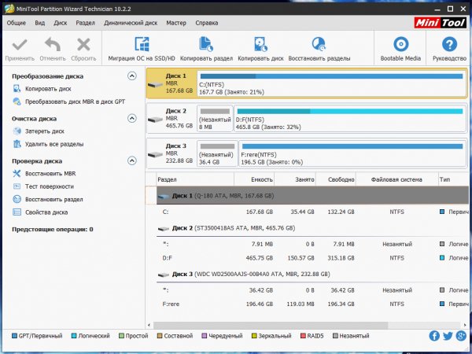The width and height of the screenshot is (472, 354).
Task: Select the D:F(NTFS) partition bar
Action: pos(350,118)
